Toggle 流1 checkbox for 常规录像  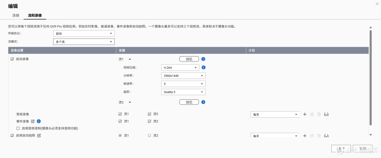pyautogui.click(x=120, y=114)
